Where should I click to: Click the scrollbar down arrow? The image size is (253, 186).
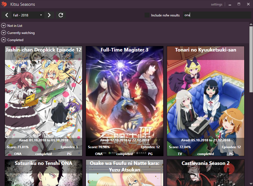pyautogui.click(x=251, y=184)
